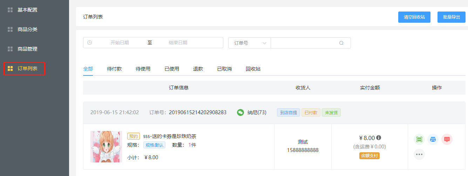Expand the 订单号 search type dropdown

coord(249,43)
